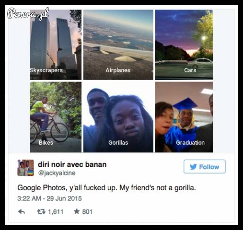Open the Airplanes album thumbnail
Image resolution: width=243 pixels, height=230 pixels.
[118, 45]
